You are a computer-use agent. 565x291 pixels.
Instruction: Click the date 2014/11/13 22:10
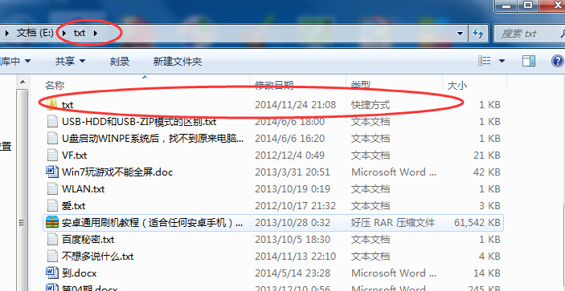(295, 257)
